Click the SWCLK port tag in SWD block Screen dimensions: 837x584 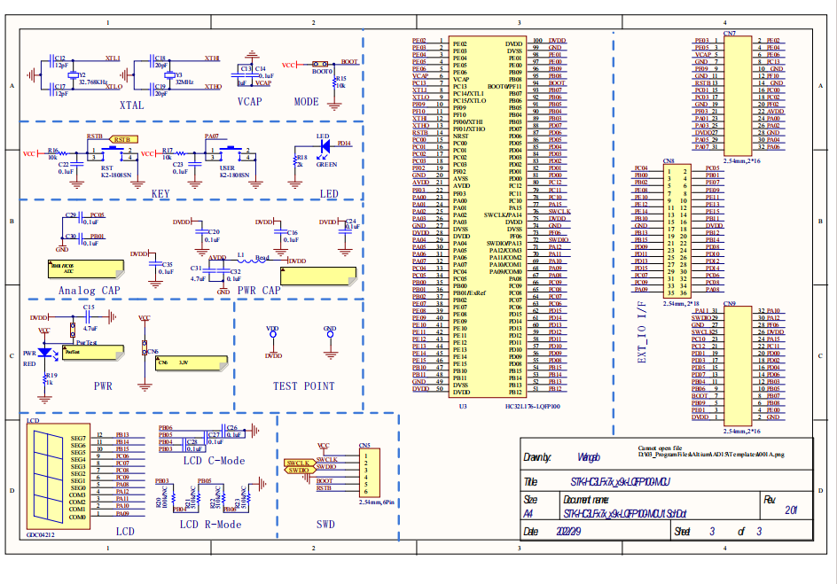[299, 463]
